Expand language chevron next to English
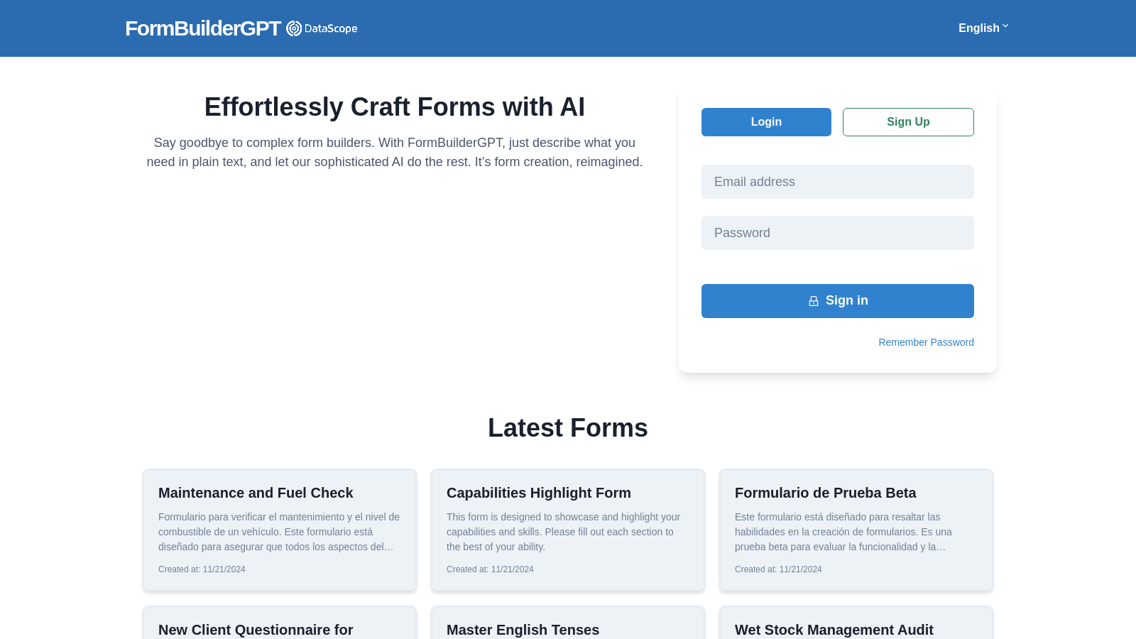This screenshot has height=639, width=1136. point(1005,26)
